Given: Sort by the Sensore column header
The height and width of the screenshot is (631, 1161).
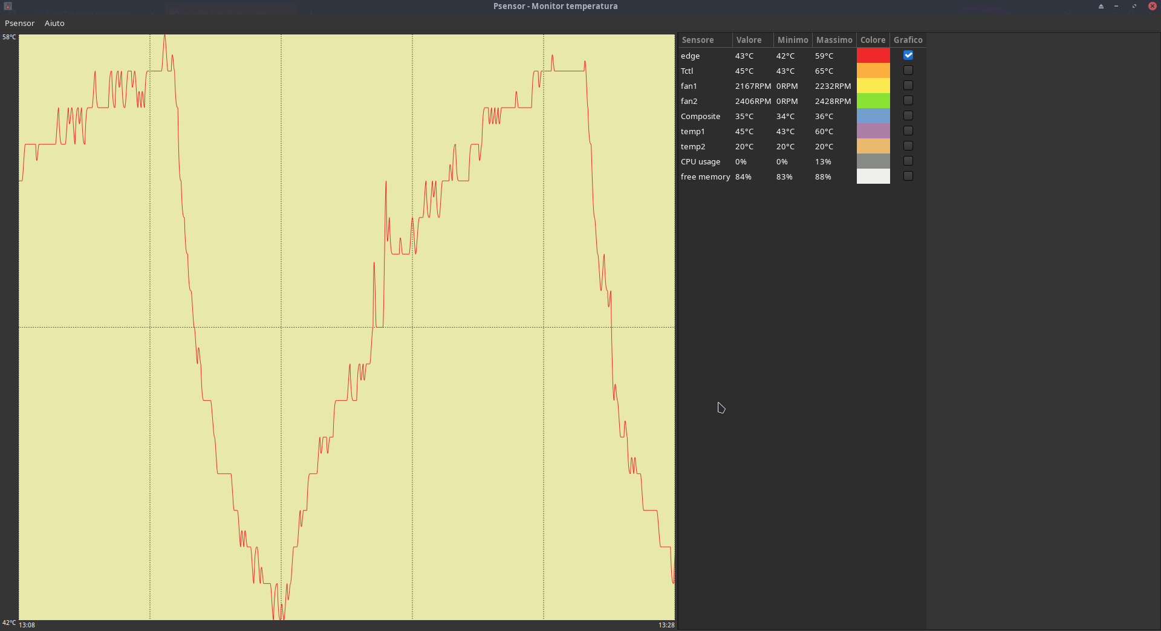Looking at the screenshot, I should [705, 40].
